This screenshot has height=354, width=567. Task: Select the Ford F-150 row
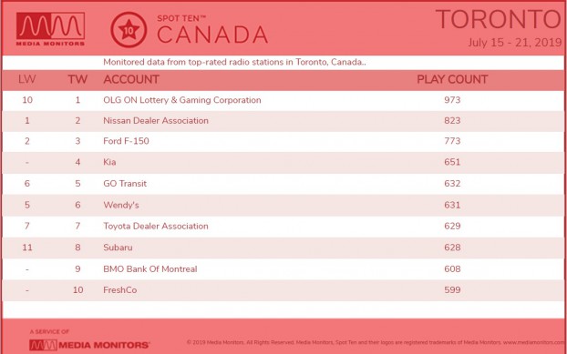point(283,141)
